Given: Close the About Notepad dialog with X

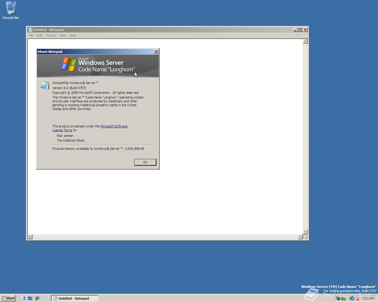Looking at the screenshot, I should (156, 52).
